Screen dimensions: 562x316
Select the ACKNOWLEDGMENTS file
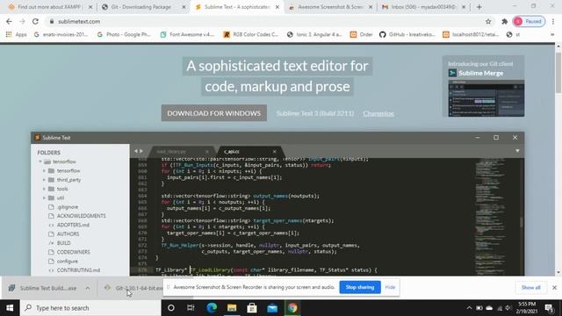point(81,216)
